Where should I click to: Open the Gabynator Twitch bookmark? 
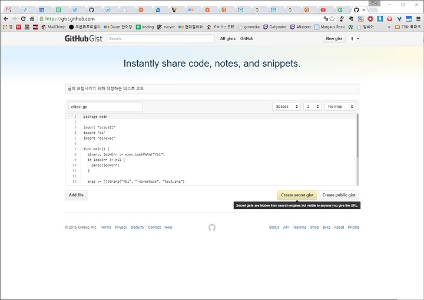tap(275, 27)
